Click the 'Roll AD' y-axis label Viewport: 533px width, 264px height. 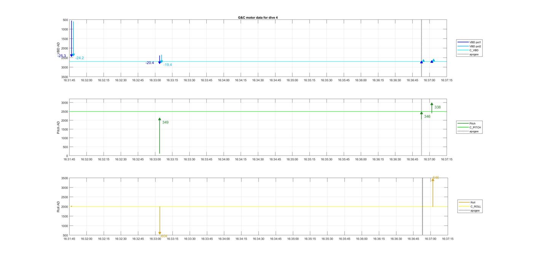tap(58, 206)
